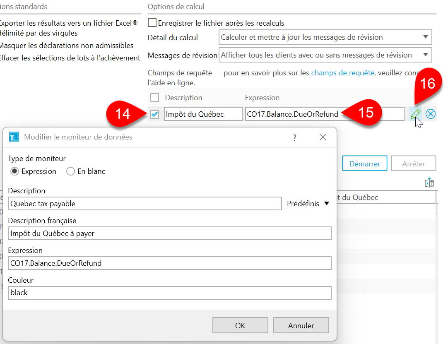Screen dimensions: 448x344
Task: Click the Description française input field
Action: point(170,233)
